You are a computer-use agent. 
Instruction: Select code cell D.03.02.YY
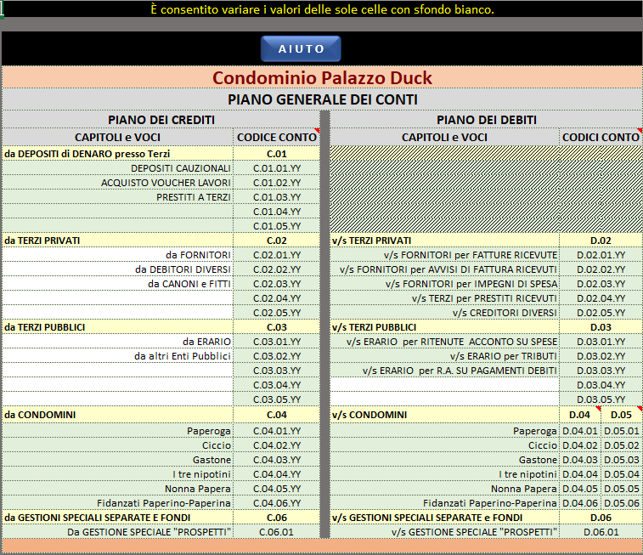tap(601, 356)
